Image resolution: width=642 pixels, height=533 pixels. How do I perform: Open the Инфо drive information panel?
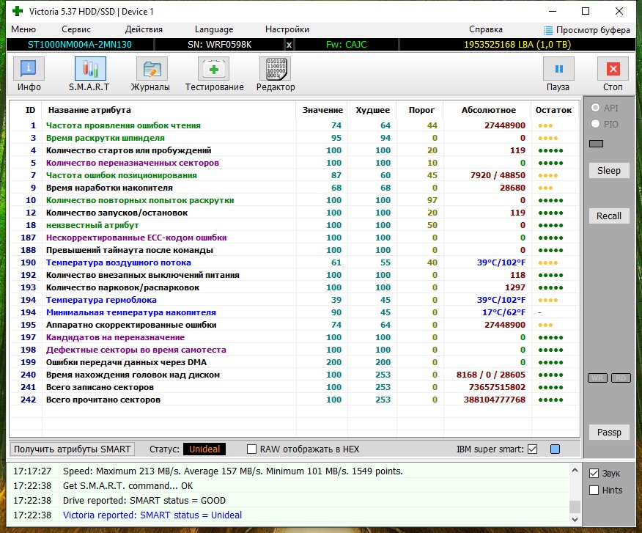click(x=29, y=68)
